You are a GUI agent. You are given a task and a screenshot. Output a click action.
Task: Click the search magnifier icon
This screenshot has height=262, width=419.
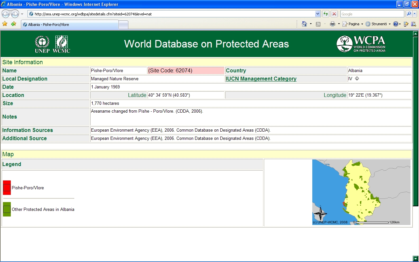click(x=409, y=14)
